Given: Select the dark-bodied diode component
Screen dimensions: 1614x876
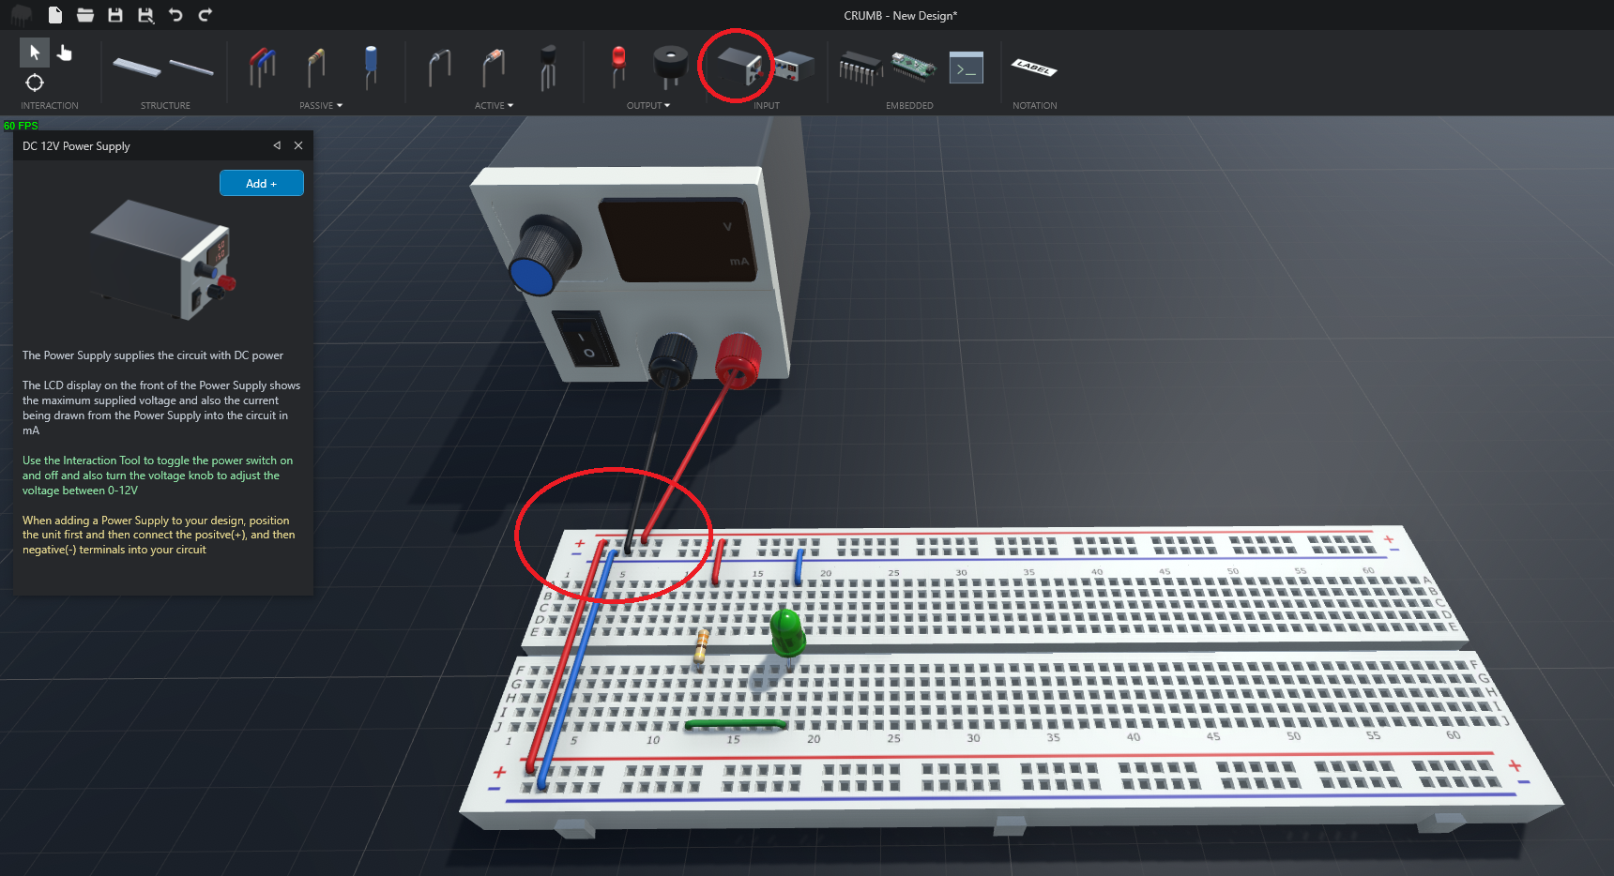Looking at the screenshot, I should (439, 68).
